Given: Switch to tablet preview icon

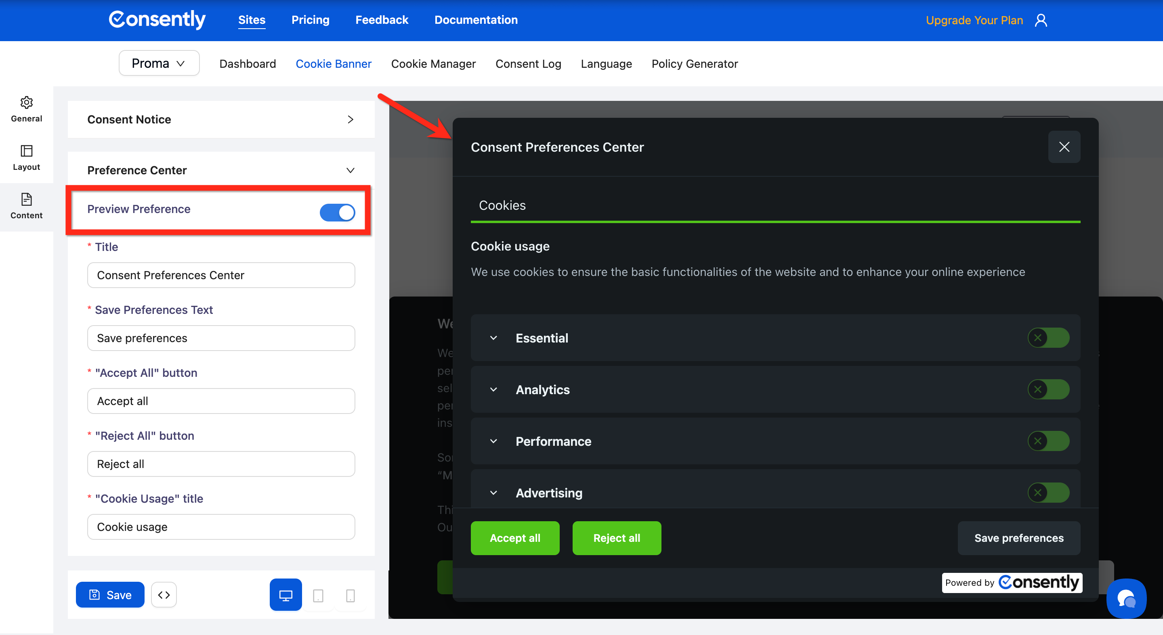Looking at the screenshot, I should (x=318, y=596).
